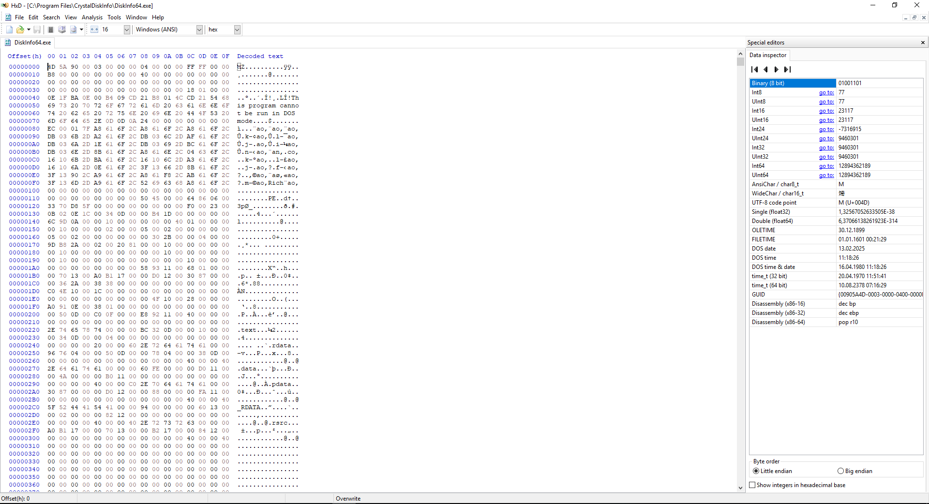Click the document icon left of File menu
929x504 pixels.
[8, 17]
